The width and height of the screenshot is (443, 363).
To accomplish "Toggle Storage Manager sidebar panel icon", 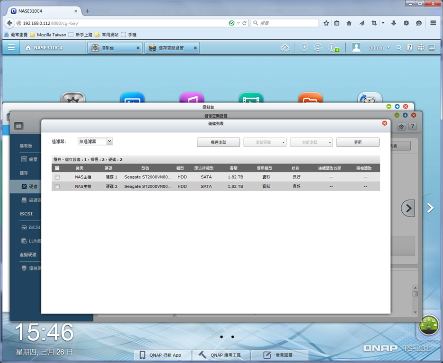I will coord(18,126).
